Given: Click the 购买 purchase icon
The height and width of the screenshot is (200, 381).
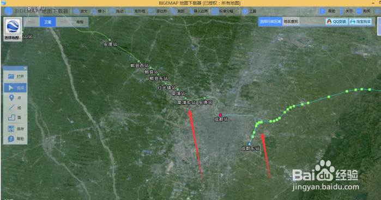Looking at the screenshot, I should (363, 11).
